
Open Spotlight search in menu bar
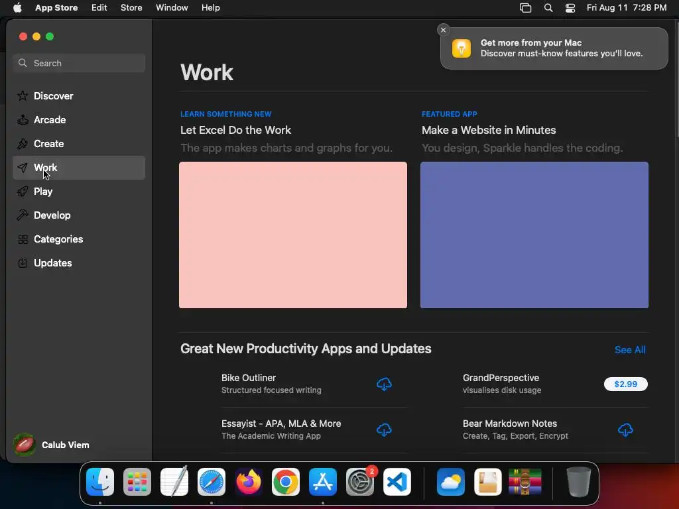pos(548,8)
